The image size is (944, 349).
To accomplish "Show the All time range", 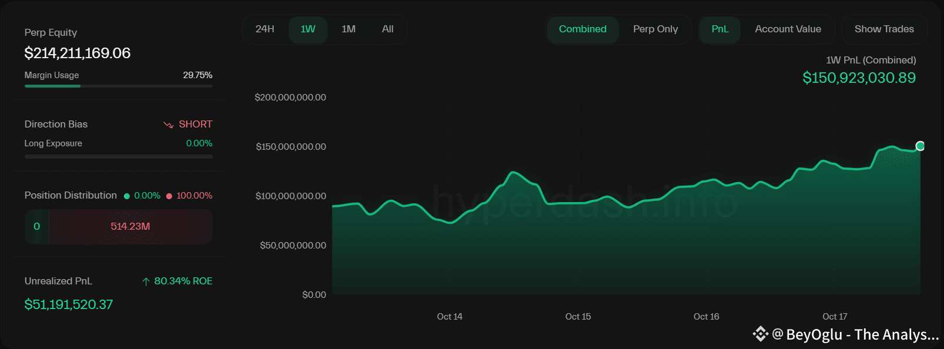I will [x=388, y=29].
